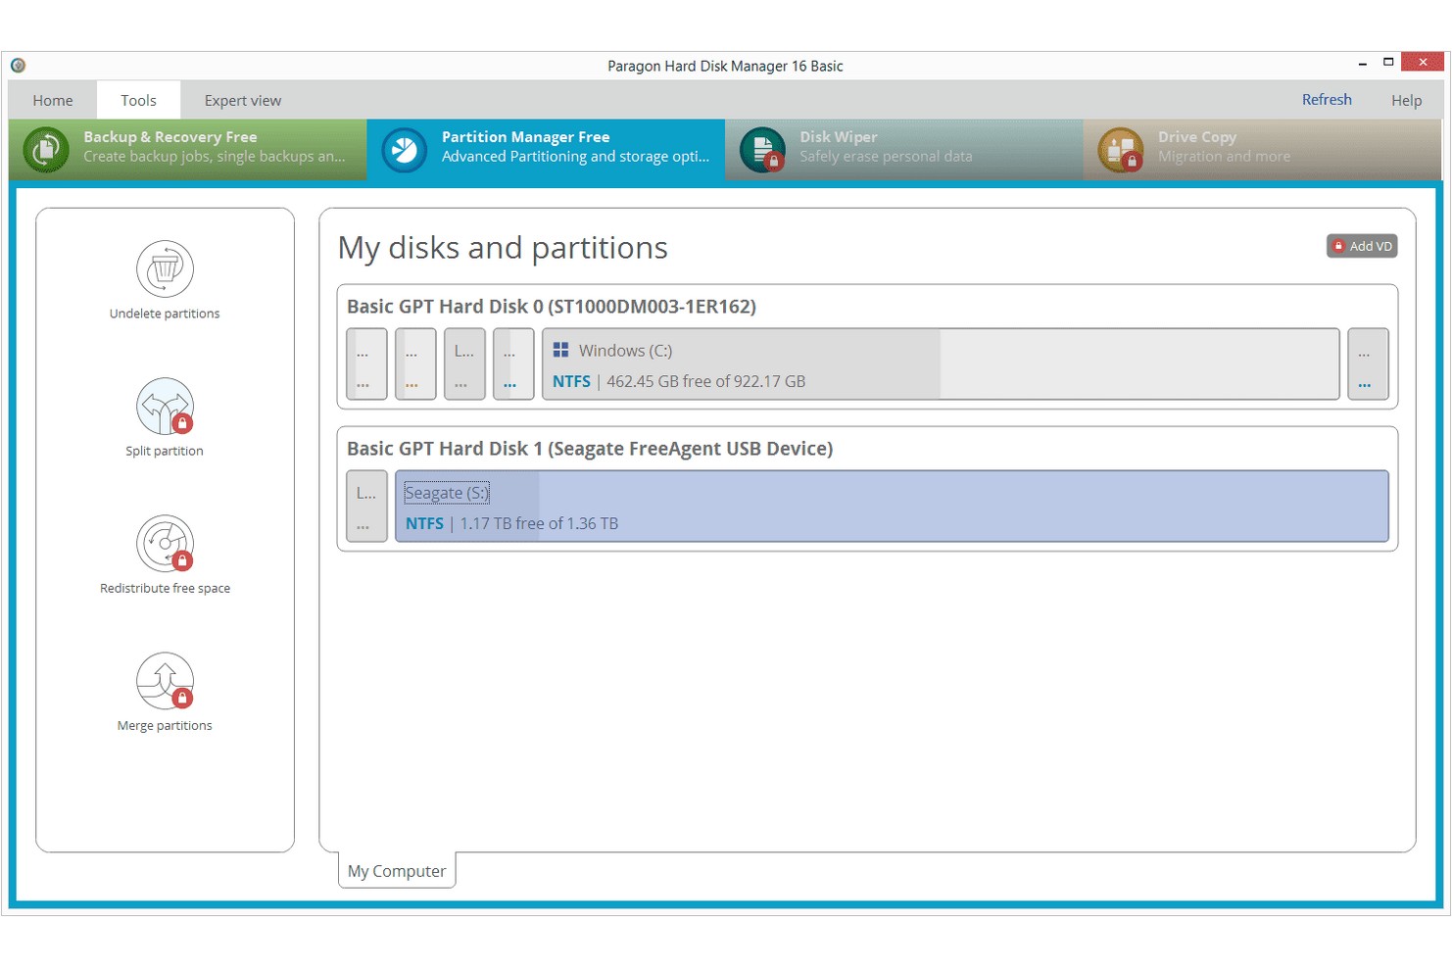Click the Basic GPT Hard Disk 0 heading
This screenshot has height=968, width=1452.
[552, 307]
